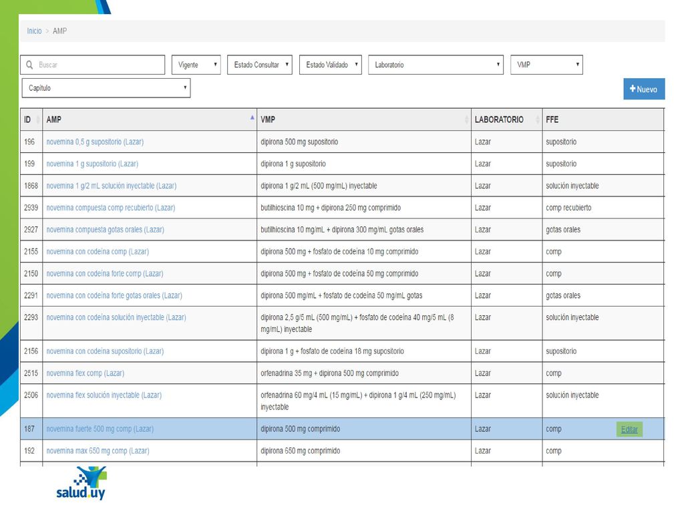This screenshot has width=684, height=513.
Task: Click Editar on the highlighted row
Action: click(x=629, y=430)
